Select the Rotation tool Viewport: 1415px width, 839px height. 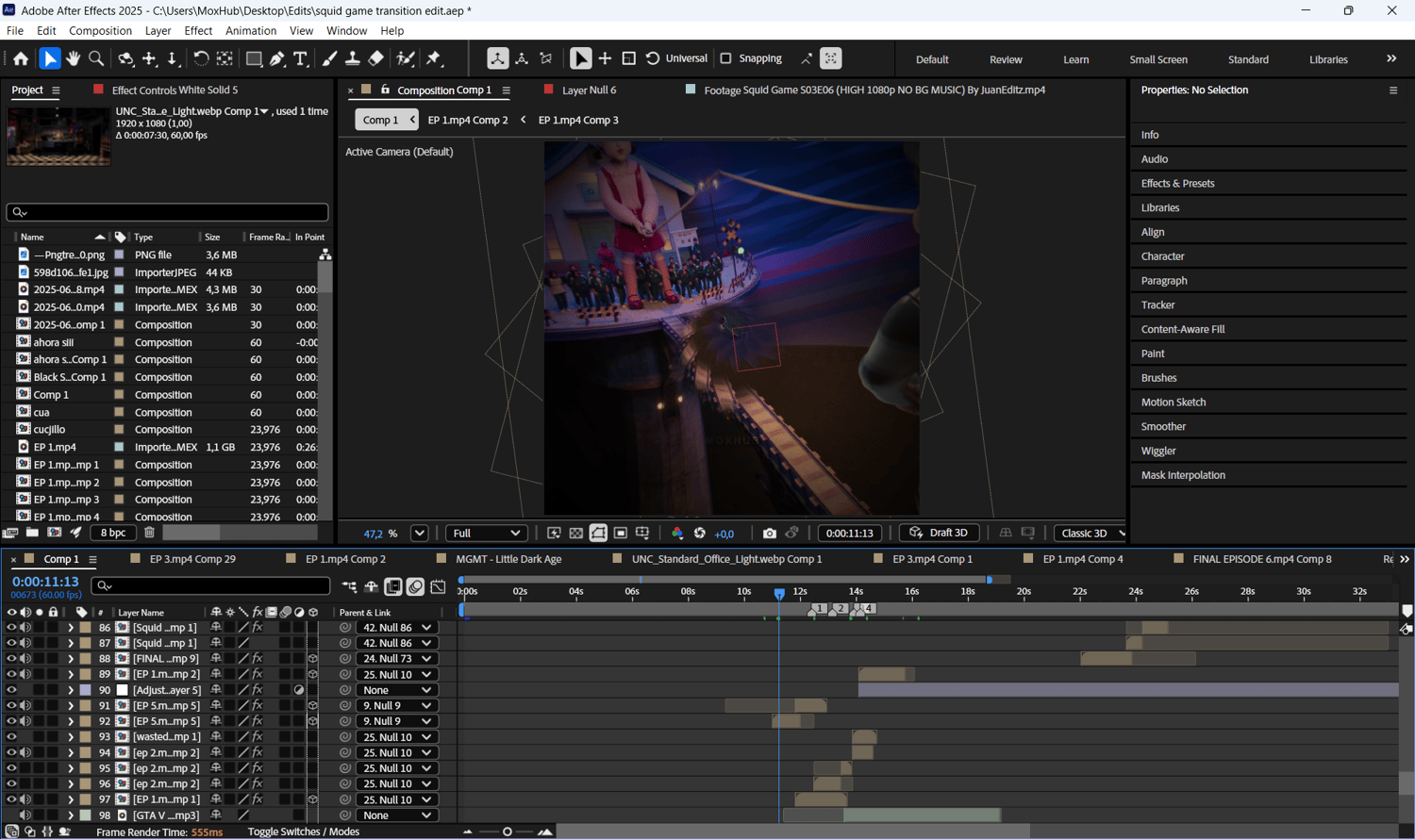point(201,58)
